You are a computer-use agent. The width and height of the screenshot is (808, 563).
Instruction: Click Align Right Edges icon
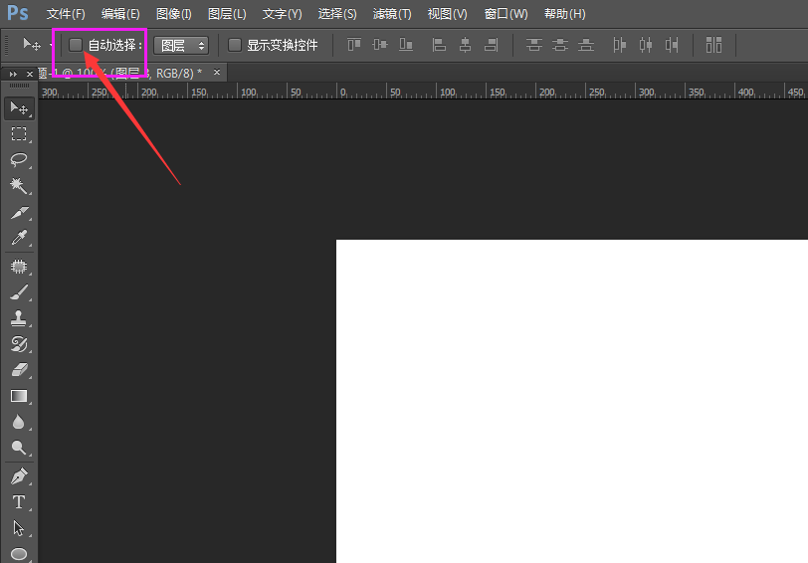point(492,45)
